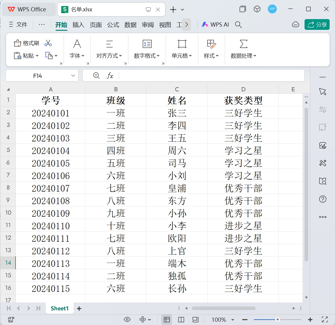Open the 公式 formulas tab
Viewport: 335px width, 325px height.
coord(113,25)
